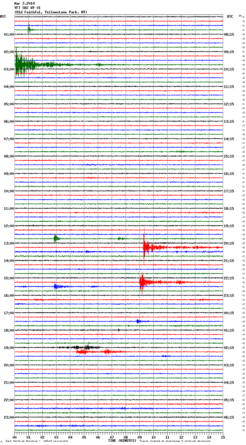246x445 pixels.
Task: Click the "15" minute axis tick label
Action: click(x=223, y=437)
